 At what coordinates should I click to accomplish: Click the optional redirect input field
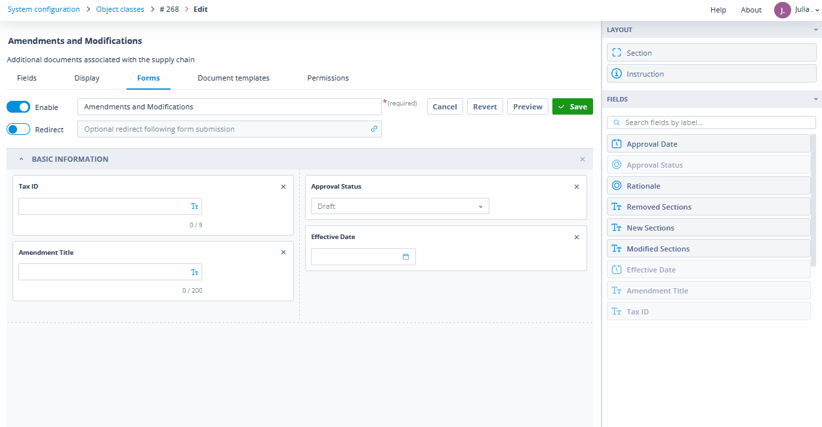click(x=230, y=129)
